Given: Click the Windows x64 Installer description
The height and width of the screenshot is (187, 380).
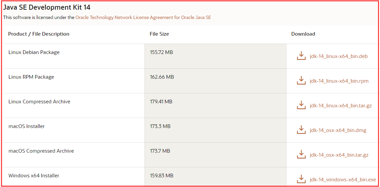Looking at the screenshot, I should coord(34,176).
